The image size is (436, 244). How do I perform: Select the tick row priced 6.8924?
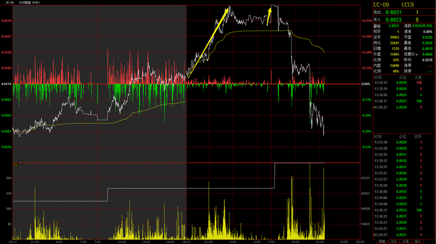[x=398, y=204]
